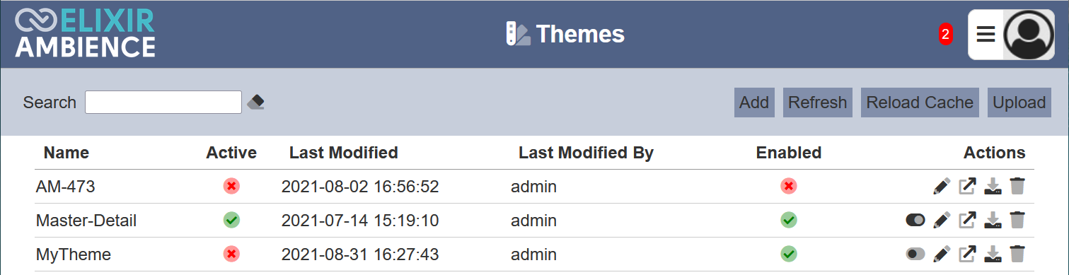Toggle active switch for MyTheme theme
The image size is (1069, 275).
click(915, 254)
